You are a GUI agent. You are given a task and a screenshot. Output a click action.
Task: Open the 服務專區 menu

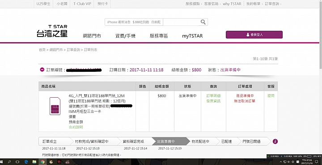click(x=159, y=36)
